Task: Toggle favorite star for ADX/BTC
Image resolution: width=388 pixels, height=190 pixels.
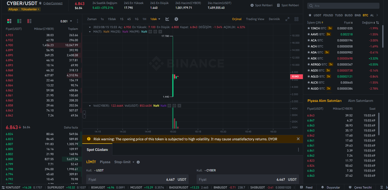Action: [309, 58]
